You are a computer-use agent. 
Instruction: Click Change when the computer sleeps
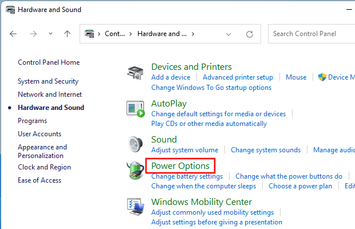coord(203,186)
